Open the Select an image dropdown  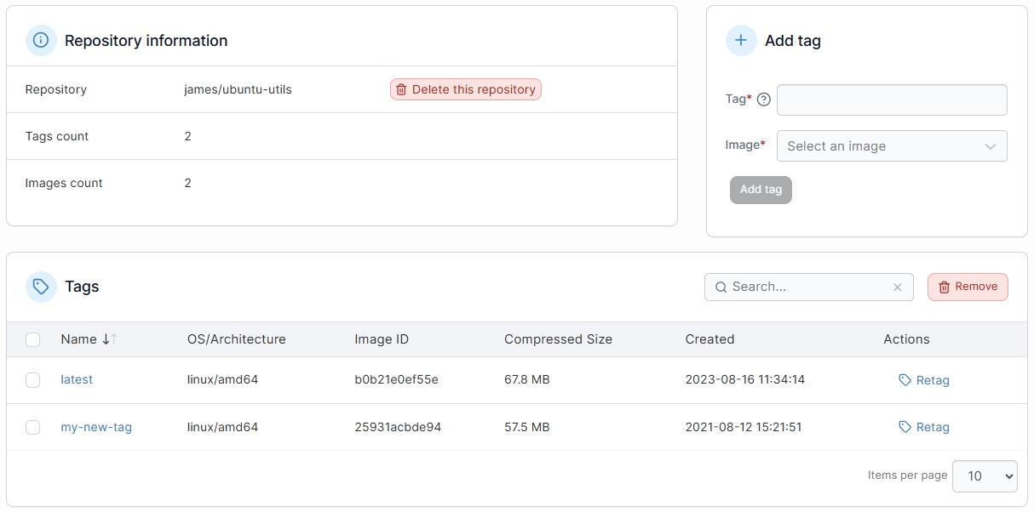pyautogui.click(x=891, y=146)
